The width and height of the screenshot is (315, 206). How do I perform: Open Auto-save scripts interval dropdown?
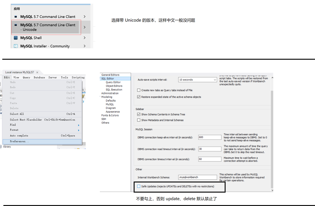198,80
